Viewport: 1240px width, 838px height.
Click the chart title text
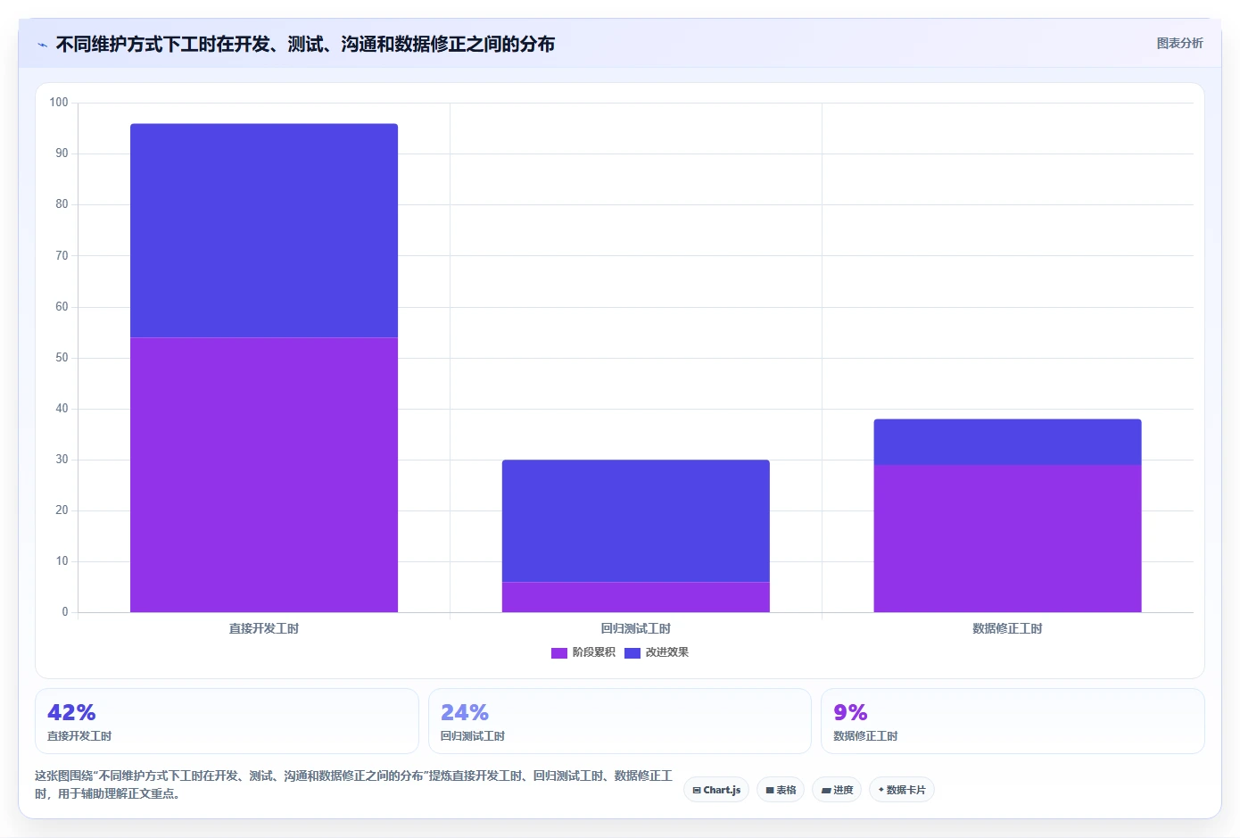pyautogui.click(x=305, y=45)
